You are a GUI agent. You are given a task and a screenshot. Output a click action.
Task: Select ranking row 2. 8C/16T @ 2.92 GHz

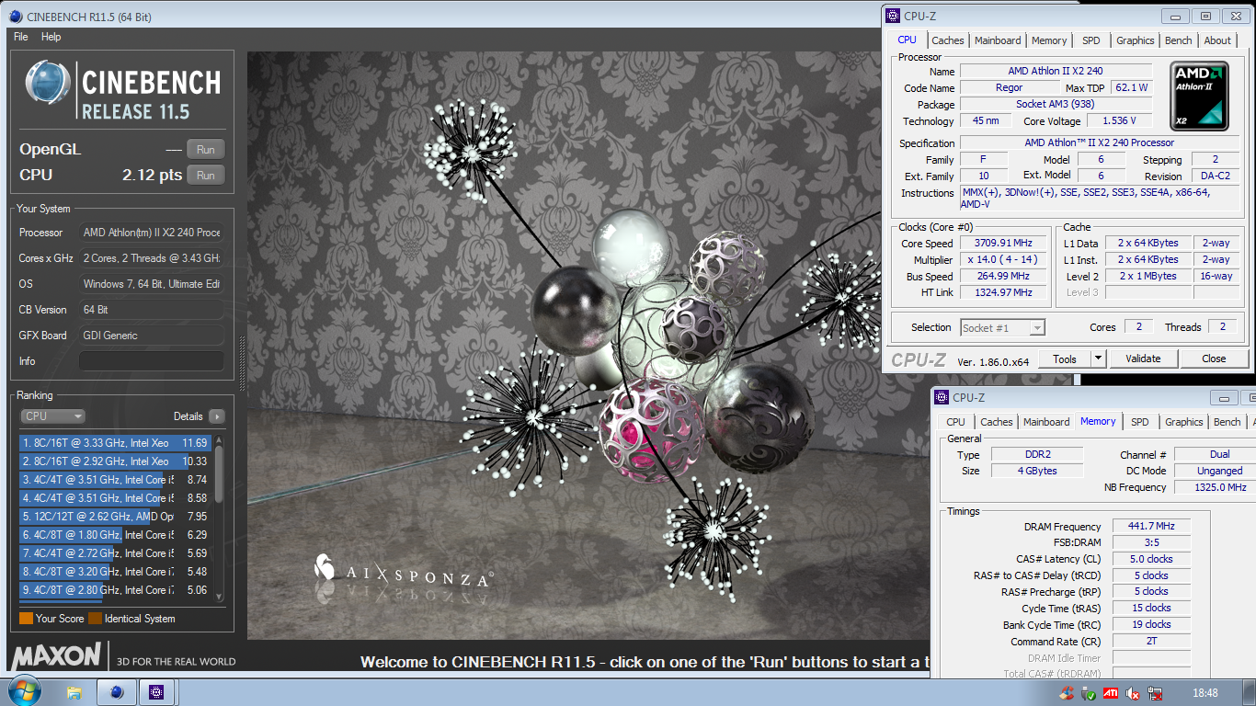116,461
